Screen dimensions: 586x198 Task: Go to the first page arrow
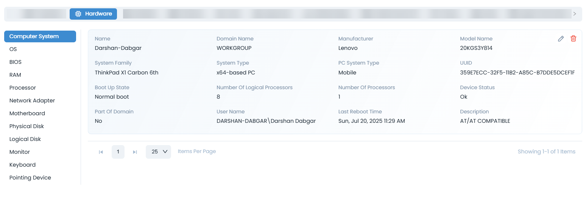pyautogui.click(x=101, y=152)
